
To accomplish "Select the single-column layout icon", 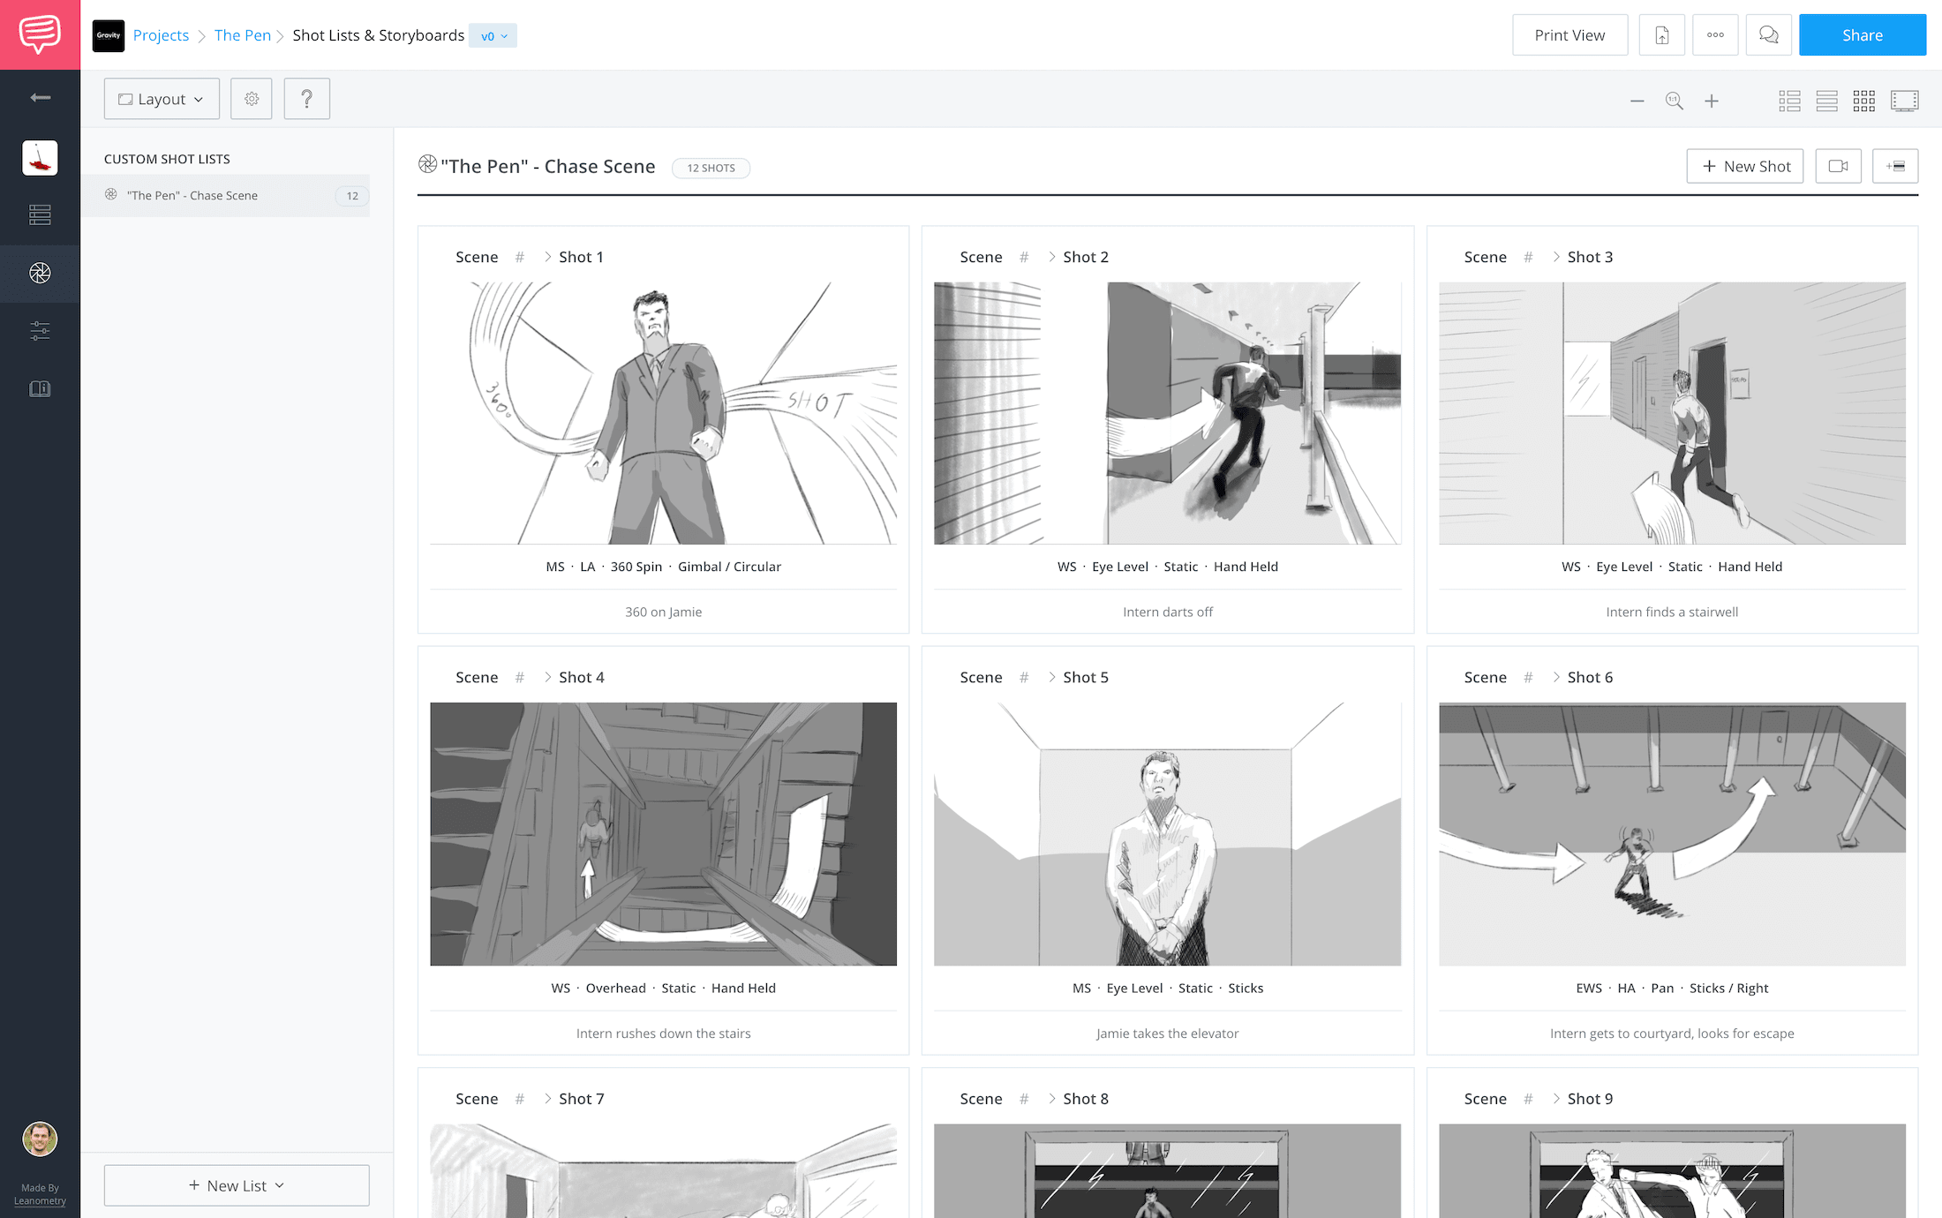I will (1825, 101).
